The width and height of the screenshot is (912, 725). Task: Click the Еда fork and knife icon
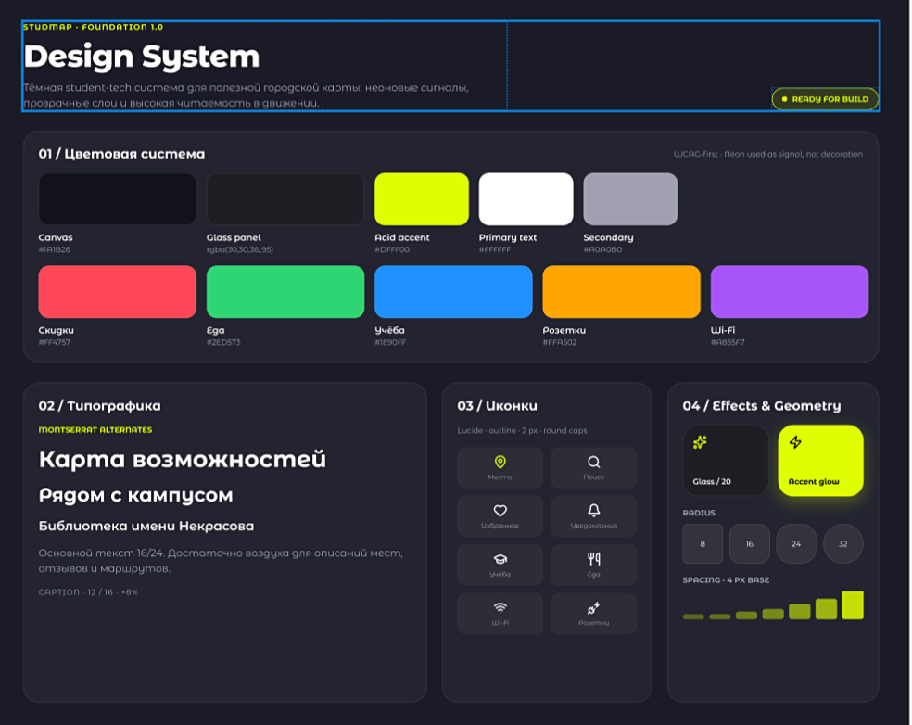pyautogui.click(x=593, y=559)
